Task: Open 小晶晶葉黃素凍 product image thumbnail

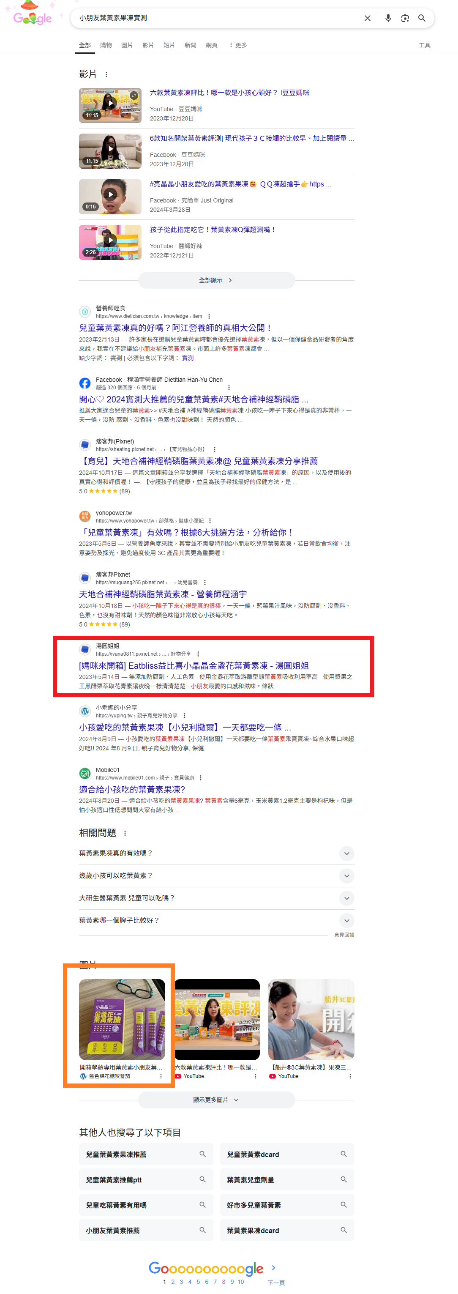Action: click(x=122, y=1019)
